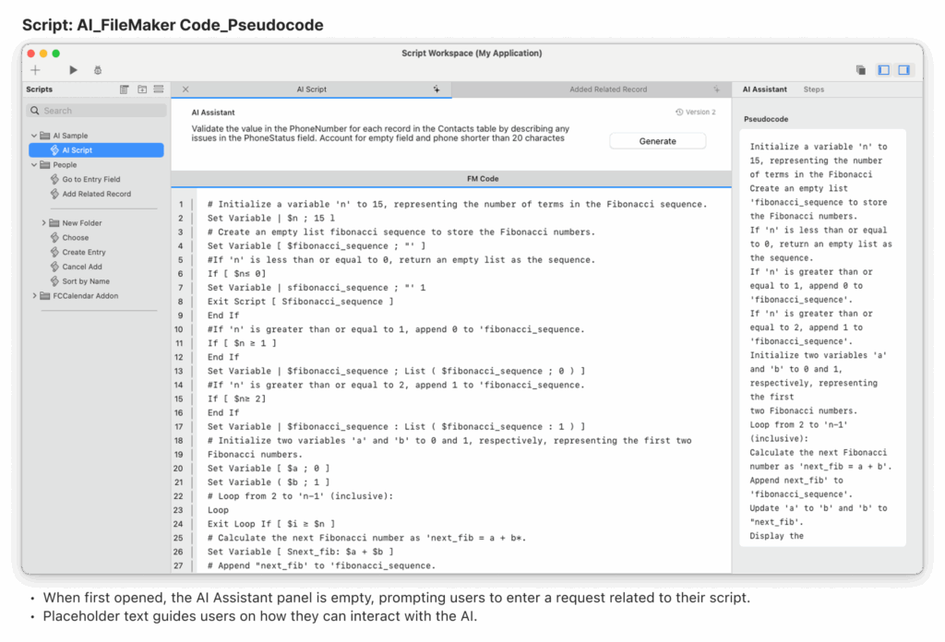Toggle the left sidebar panel visibility
945x642 pixels.
[x=883, y=70]
